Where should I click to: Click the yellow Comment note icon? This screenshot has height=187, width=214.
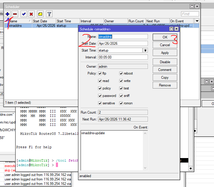pyautogui.click(x=40, y=14)
